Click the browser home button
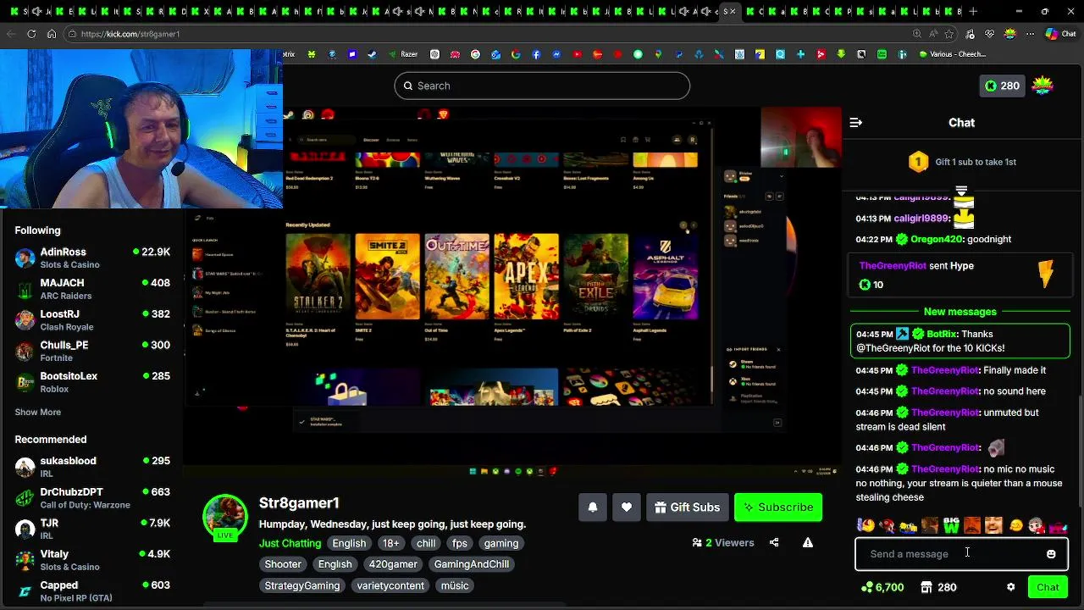 (x=52, y=34)
